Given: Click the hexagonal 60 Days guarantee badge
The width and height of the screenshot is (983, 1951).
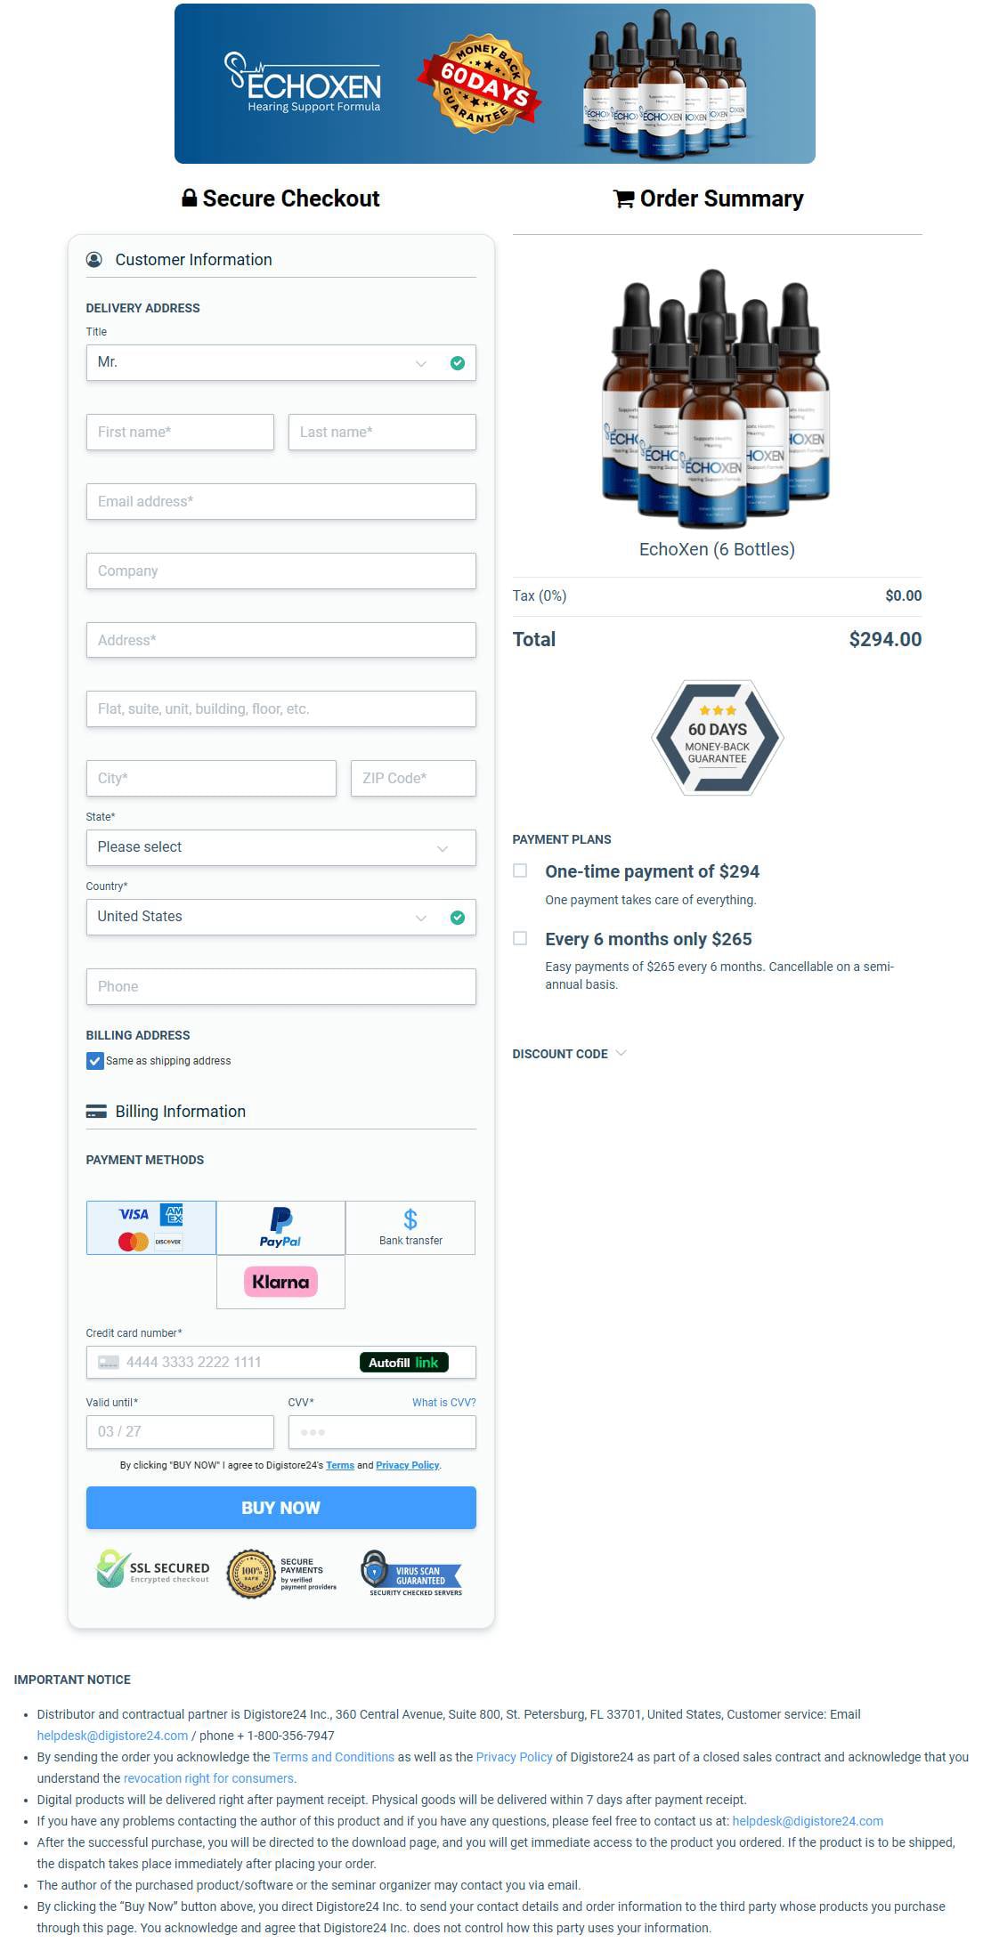Looking at the screenshot, I should [x=718, y=738].
